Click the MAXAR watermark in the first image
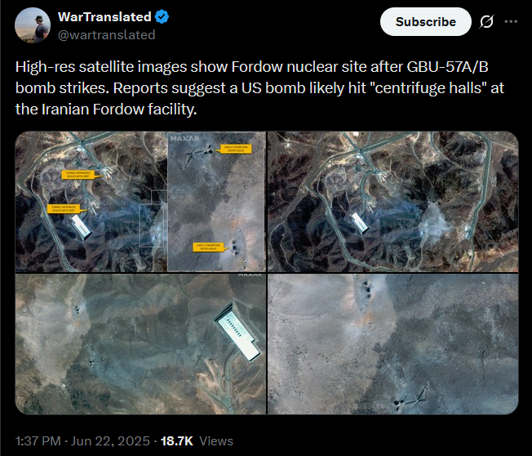 (x=185, y=139)
